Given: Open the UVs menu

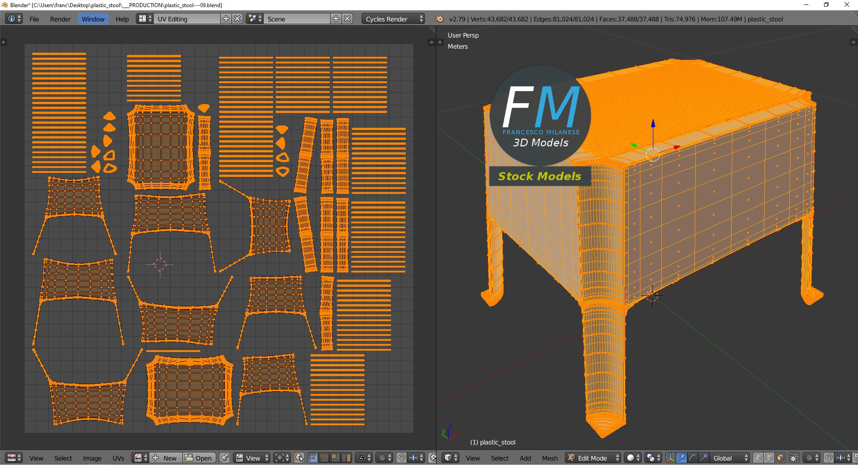Looking at the screenshot, I should pyautogui.click(x=118, y=458).
